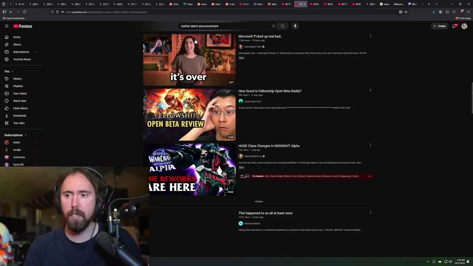Visit the Mythical Bubble channel

click(252, 224)
